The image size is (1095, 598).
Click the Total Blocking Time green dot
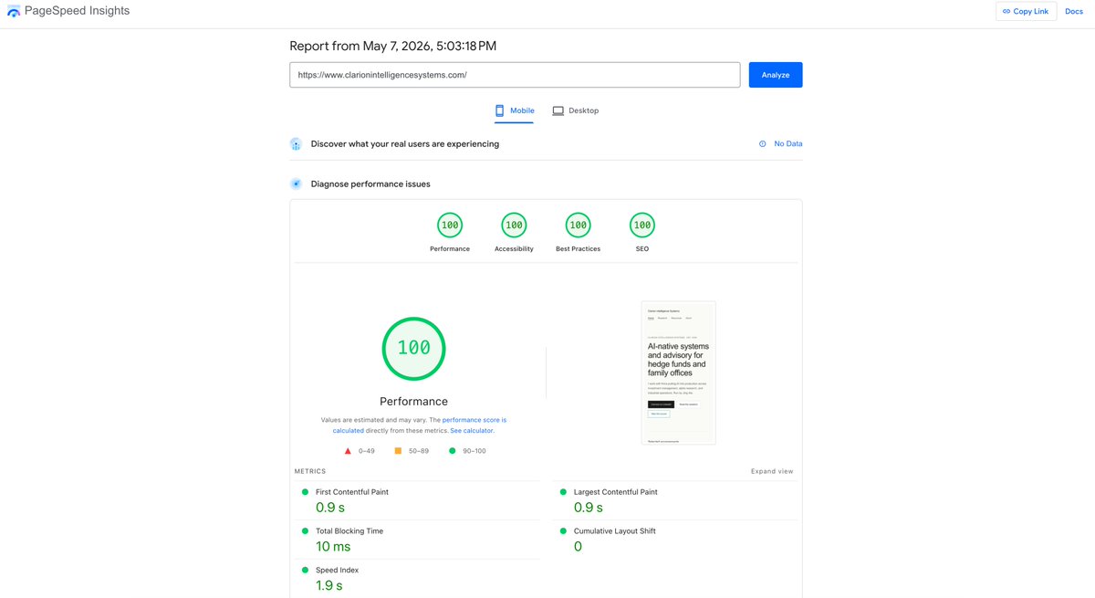[306, 531]
